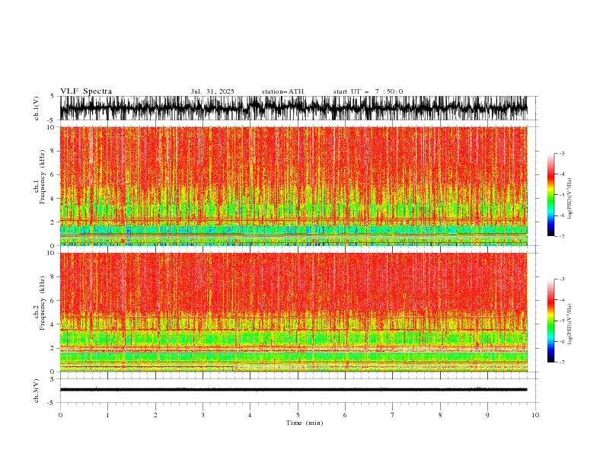This screenshot has width=603, height=466.
Task: Click inside the ch.2 spectrogram panel
Action: (294, 312)
